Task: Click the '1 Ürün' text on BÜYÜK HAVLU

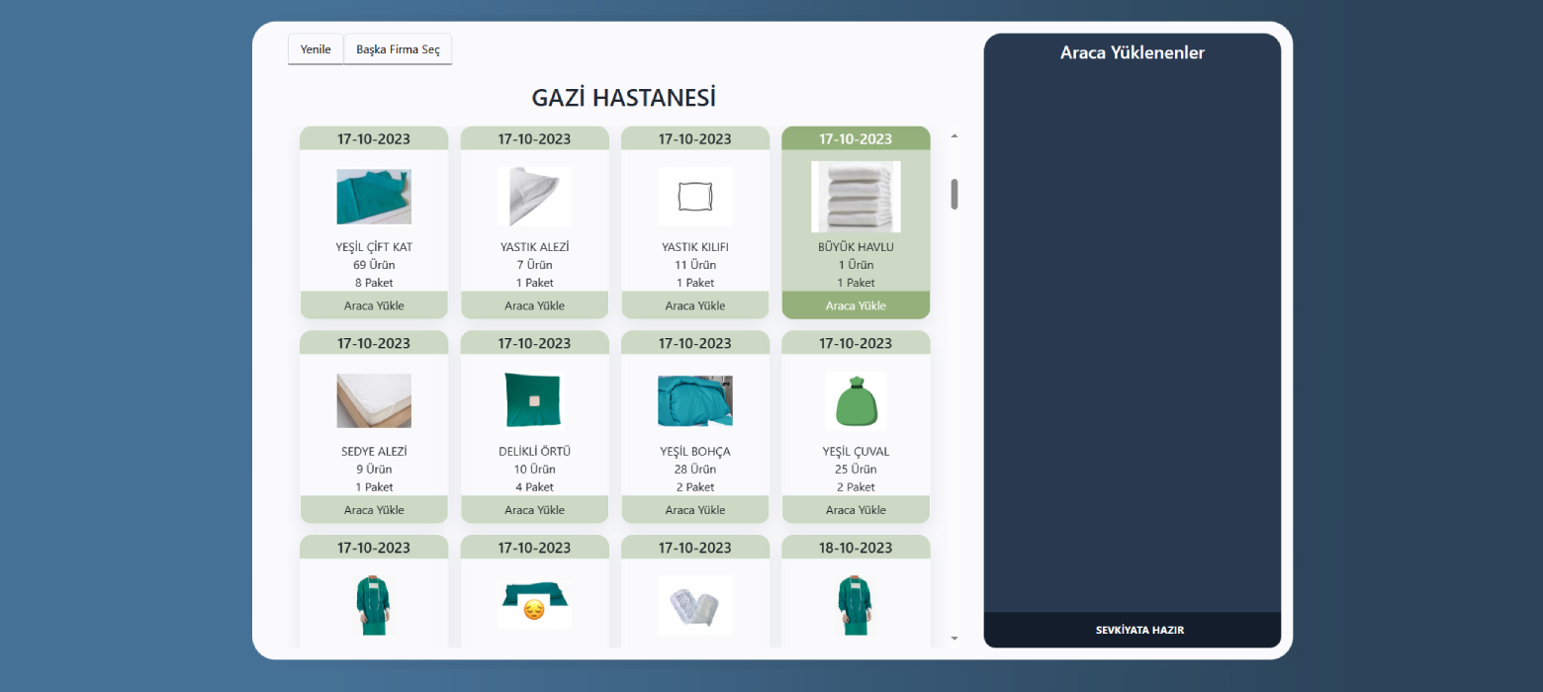Action: click(857, 265)
